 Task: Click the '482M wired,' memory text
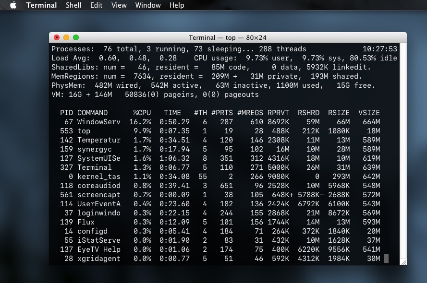click(x=118, y=85)
